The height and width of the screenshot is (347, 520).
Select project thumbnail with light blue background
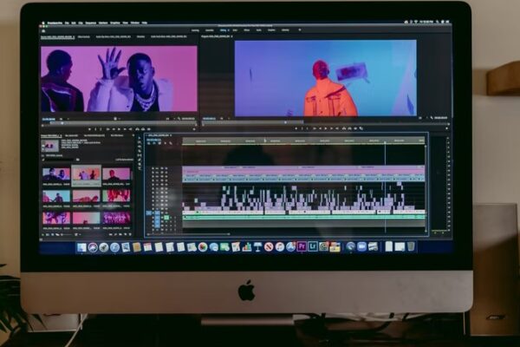[x=56, y=196]
